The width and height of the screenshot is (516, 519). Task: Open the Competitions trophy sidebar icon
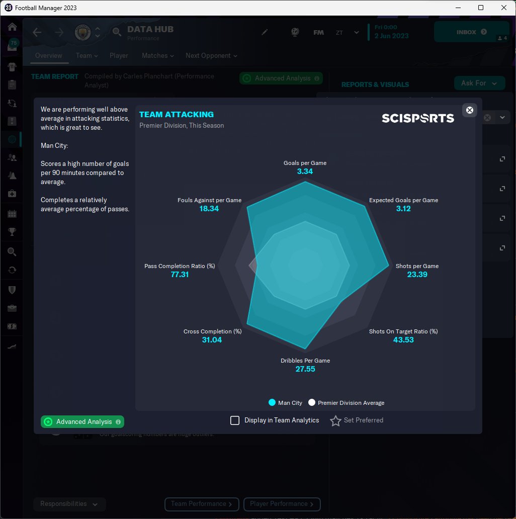[x=12, y=232]
